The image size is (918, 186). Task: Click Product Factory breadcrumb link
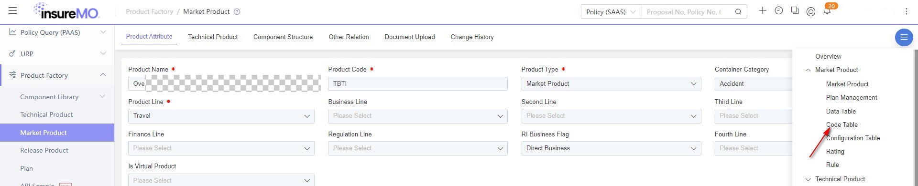tap(150, 11)
